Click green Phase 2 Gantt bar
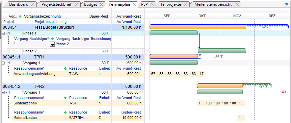Viewport: 291px width, 123px height. click(222, 51)
